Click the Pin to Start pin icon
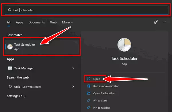 coord(89,100)
